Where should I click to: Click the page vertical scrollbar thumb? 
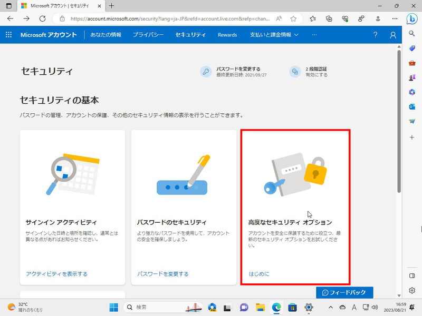click(x=399, y=121)
